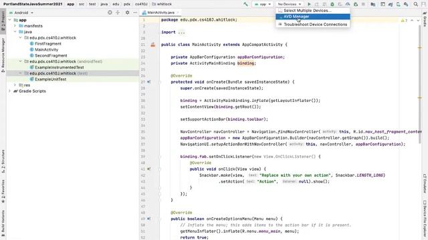Choose Select Multiple Devices menu item
428x240 pixels.
click(x=313, y=11)
